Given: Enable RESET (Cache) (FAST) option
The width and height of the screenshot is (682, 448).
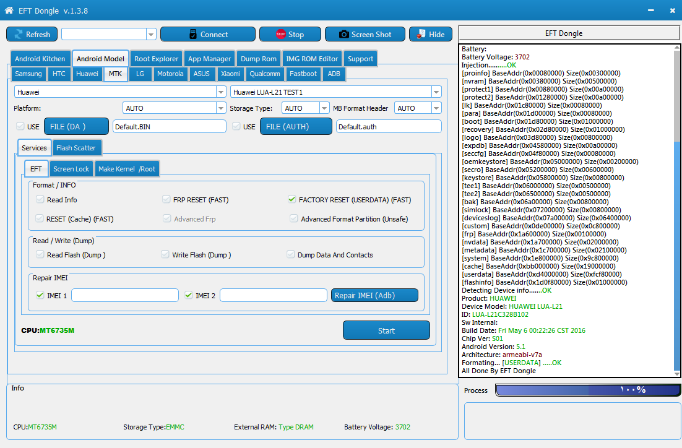Looking at the screenshot, I should [40, 218].
